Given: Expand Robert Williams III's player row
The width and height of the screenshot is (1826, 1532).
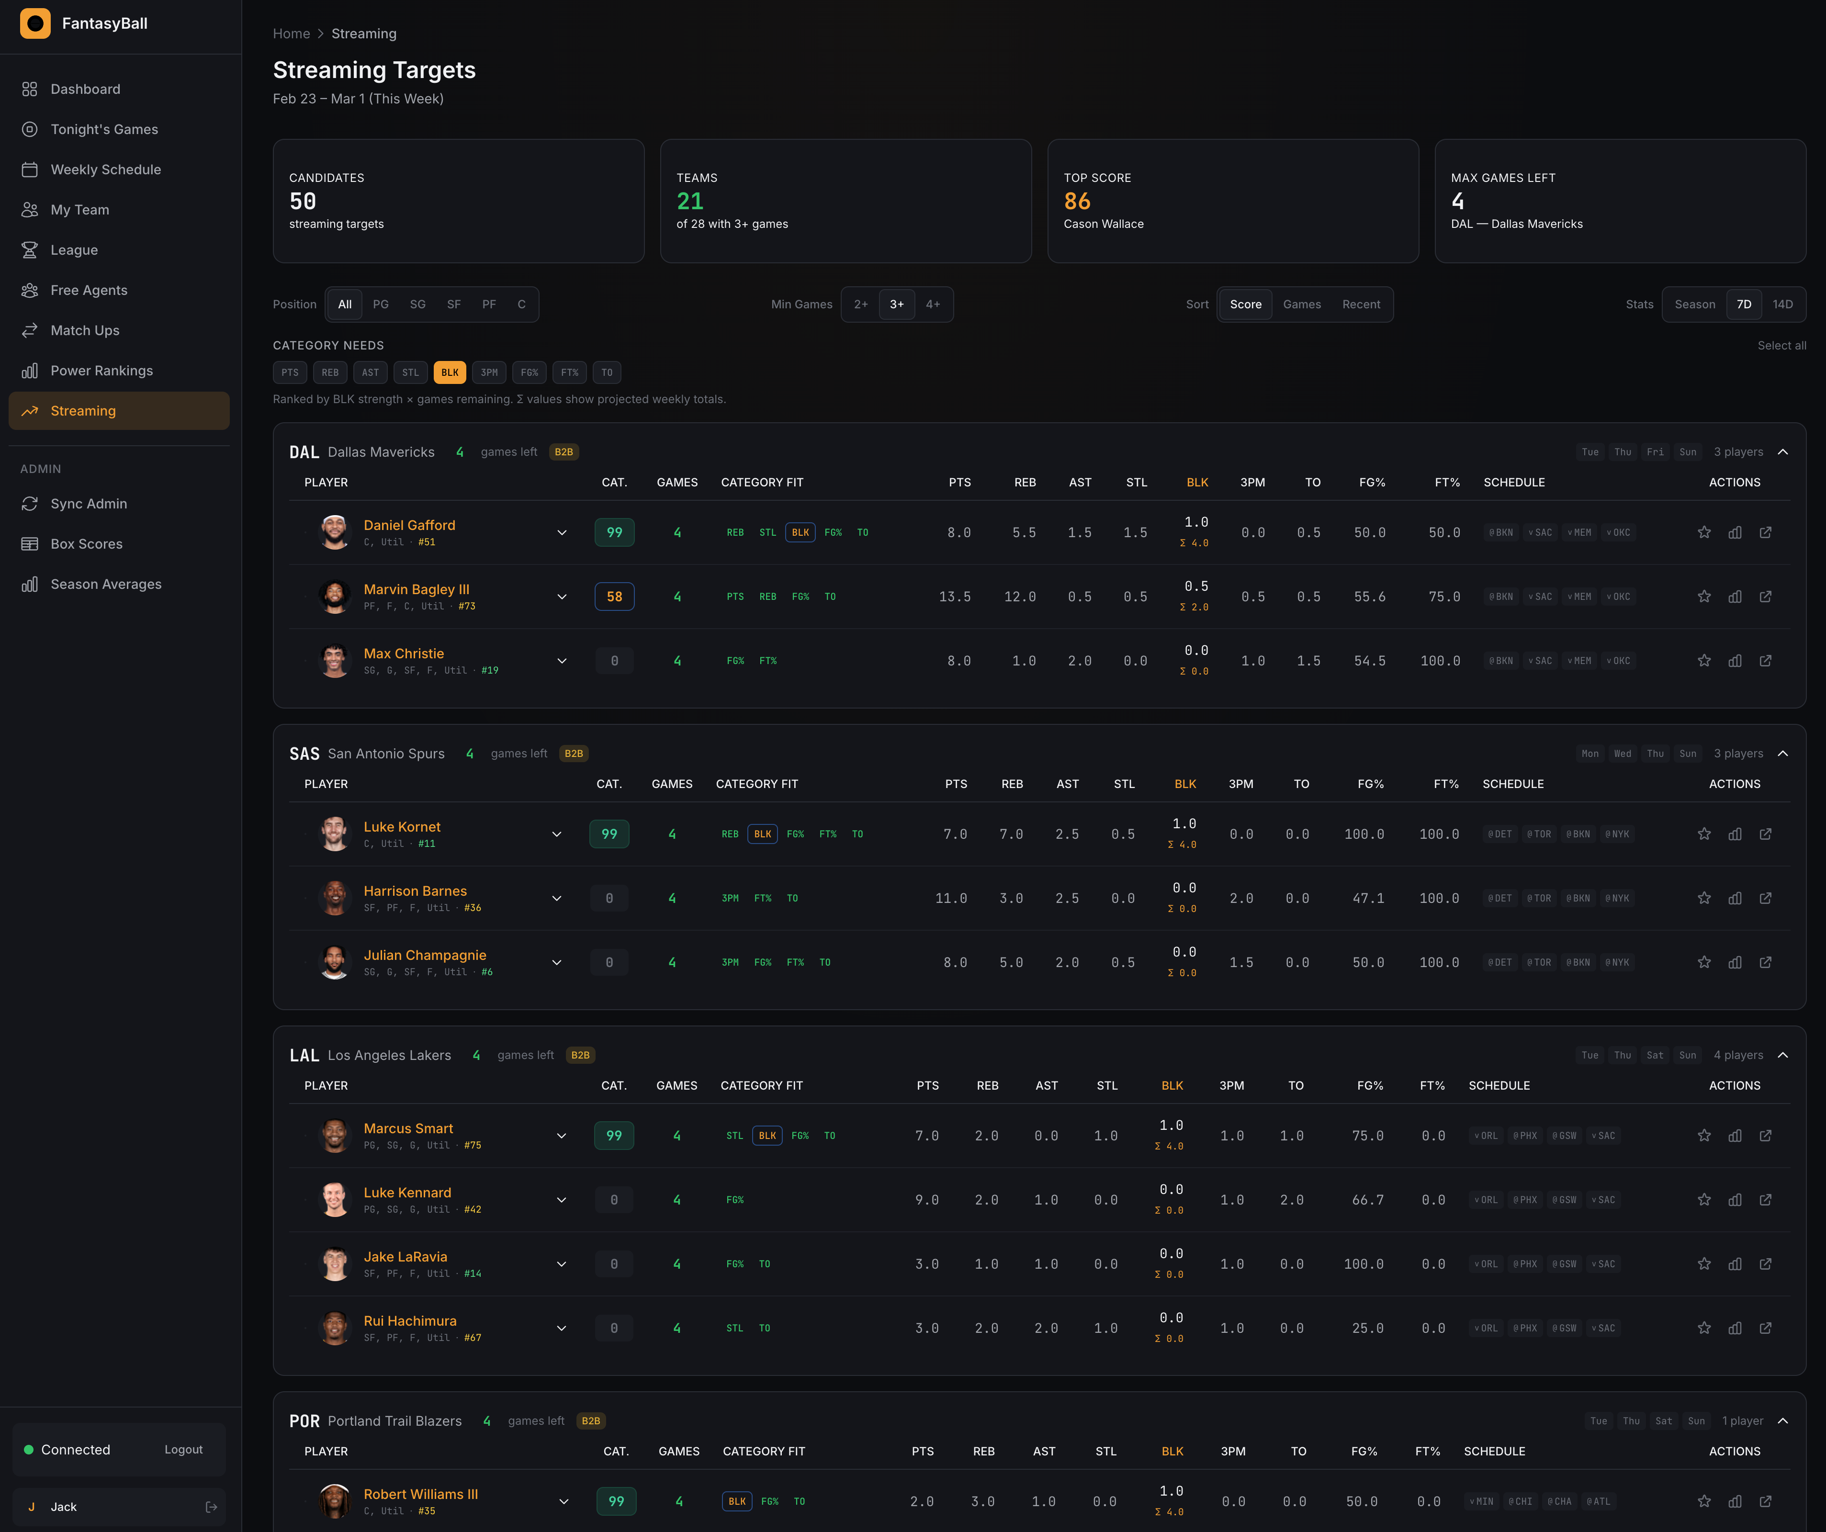Looking at the screenshot, I should [564, 1501].
